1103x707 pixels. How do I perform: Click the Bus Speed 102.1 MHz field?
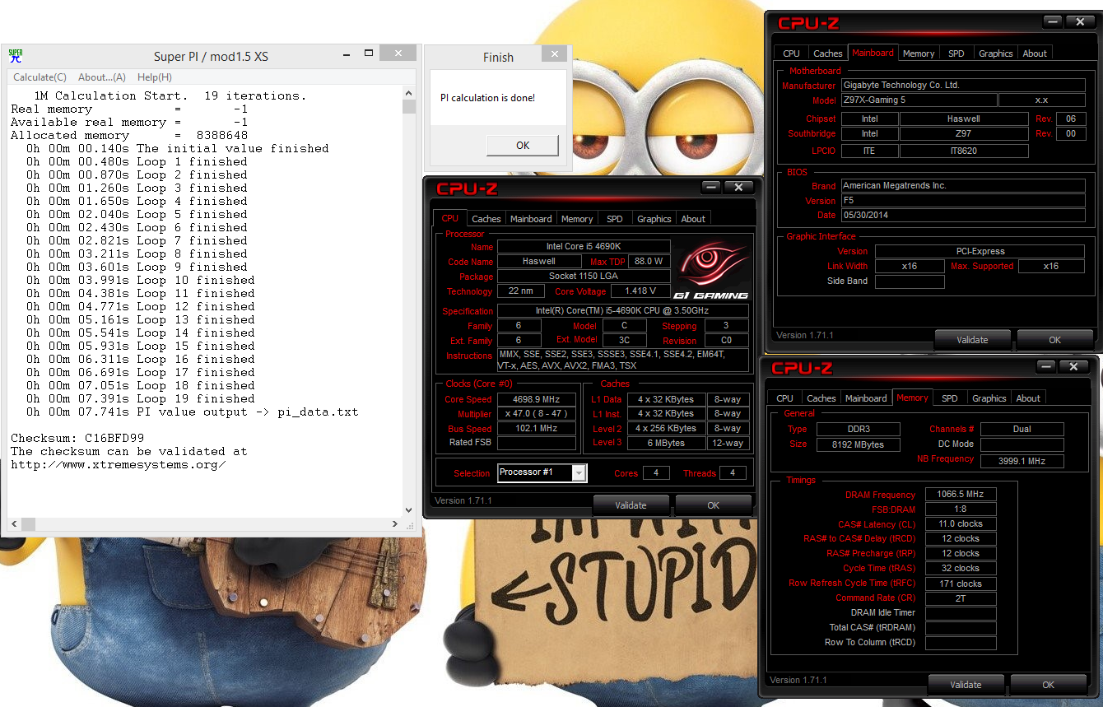pos(537,429)
